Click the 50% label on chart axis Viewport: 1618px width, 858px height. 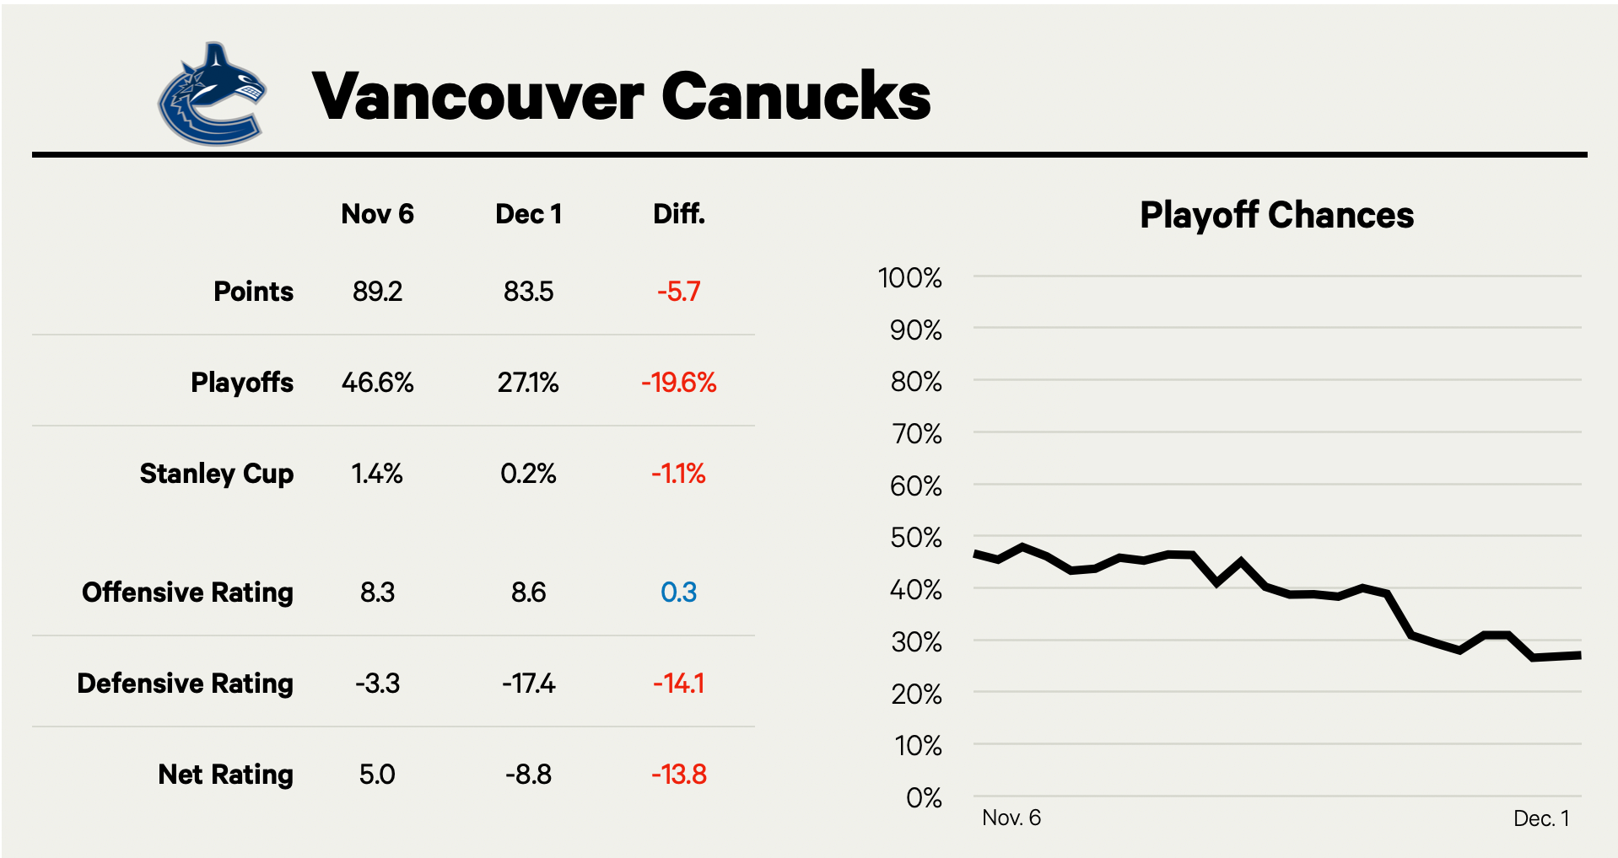915,538
